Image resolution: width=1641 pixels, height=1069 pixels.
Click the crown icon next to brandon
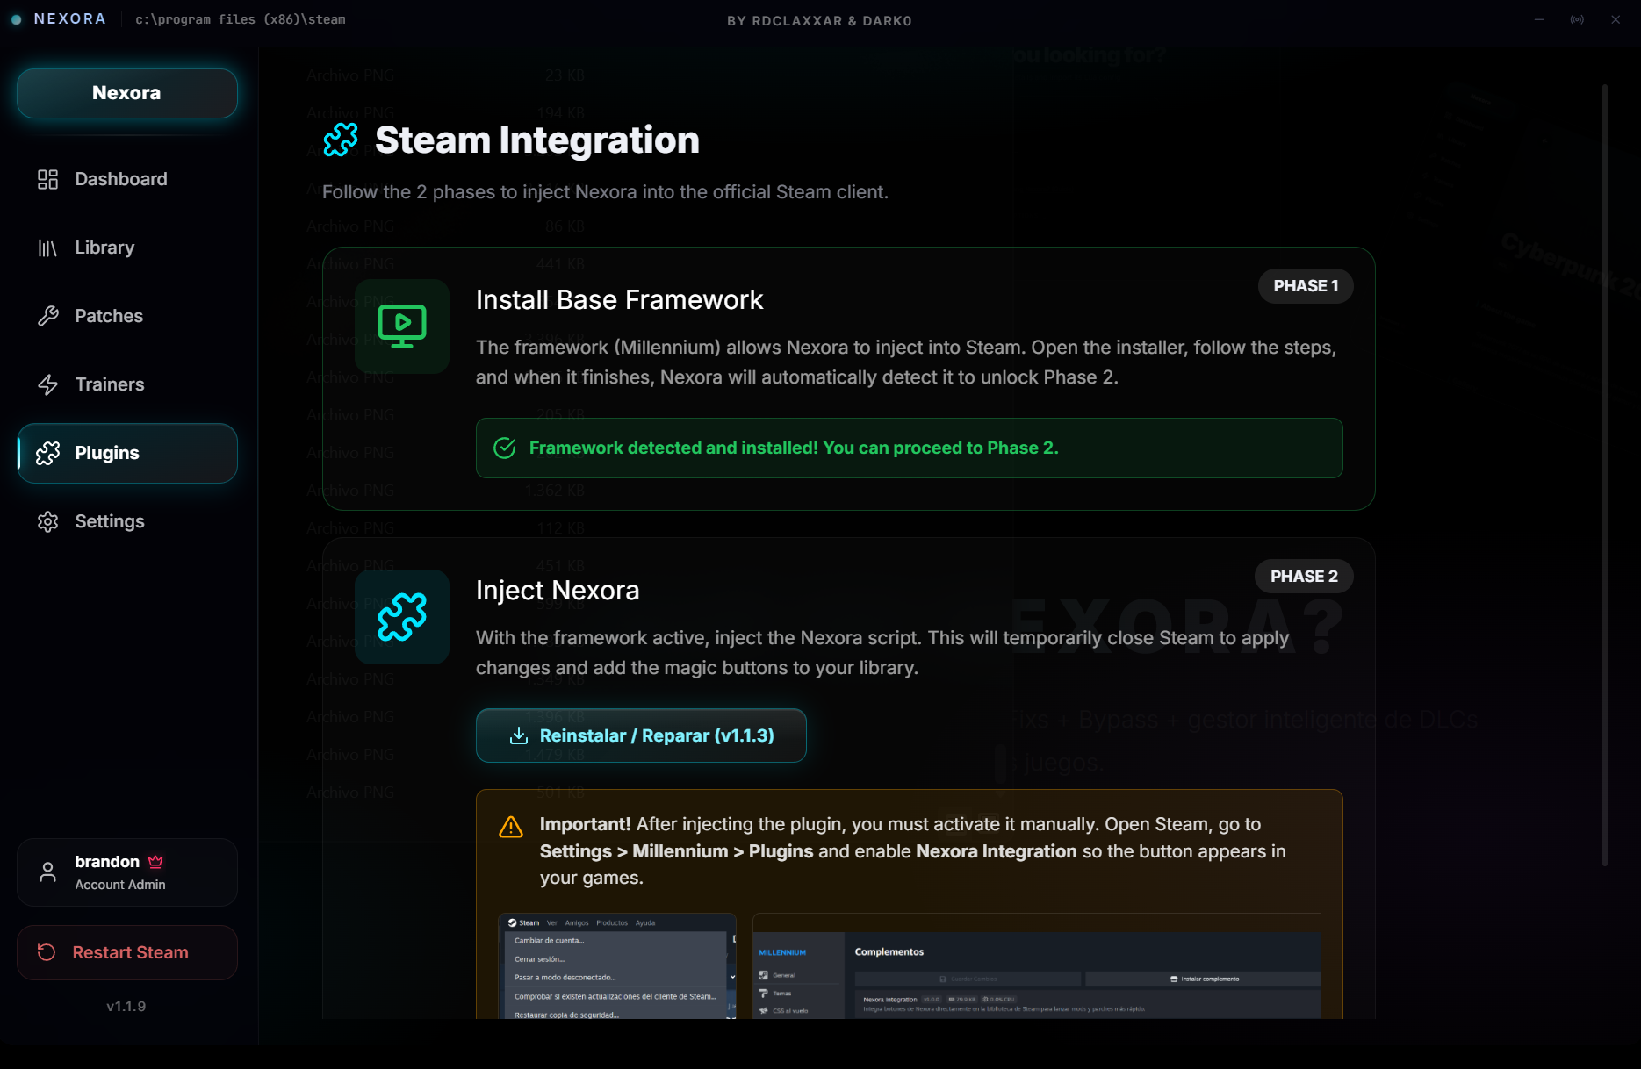pos(155,862)
